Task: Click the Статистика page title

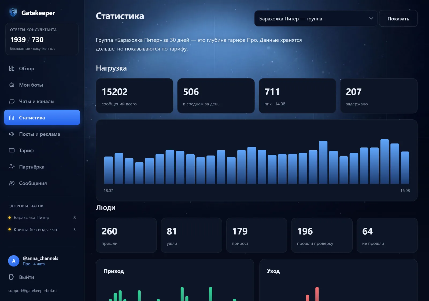Action: pyautogui.click(x=120, y=16)
